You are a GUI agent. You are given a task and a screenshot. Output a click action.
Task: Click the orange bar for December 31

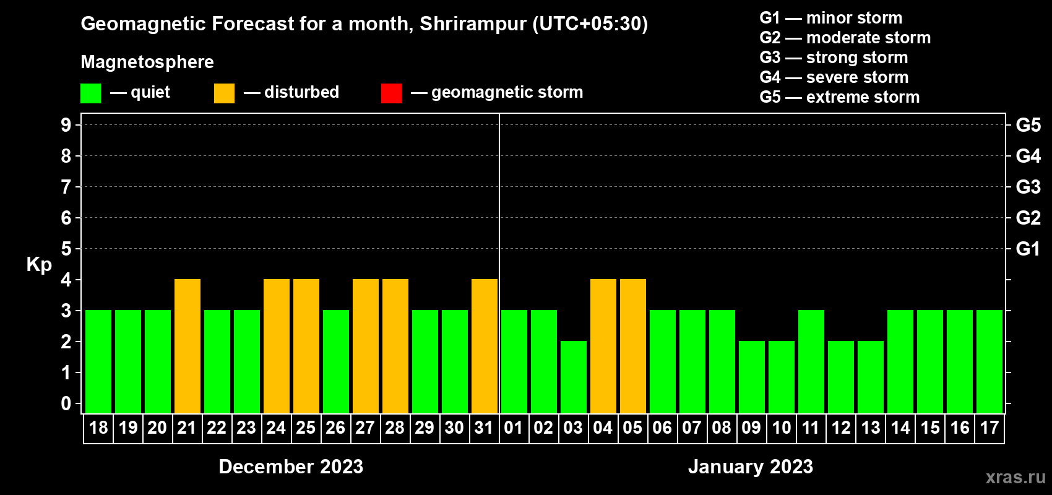485,346
